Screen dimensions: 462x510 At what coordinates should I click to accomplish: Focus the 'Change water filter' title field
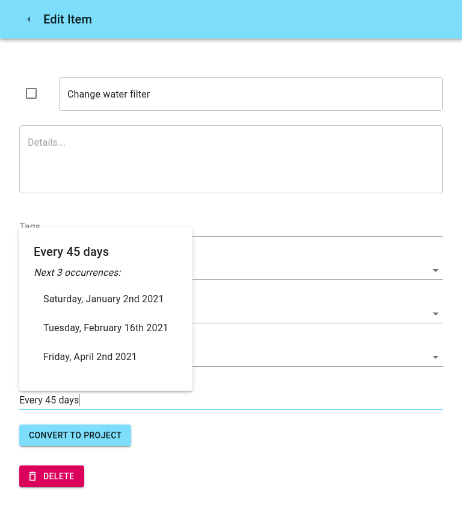pos(250,94)
